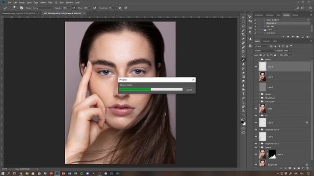
Task: Swap foreground and background colors
Action: tap(245, 119)
